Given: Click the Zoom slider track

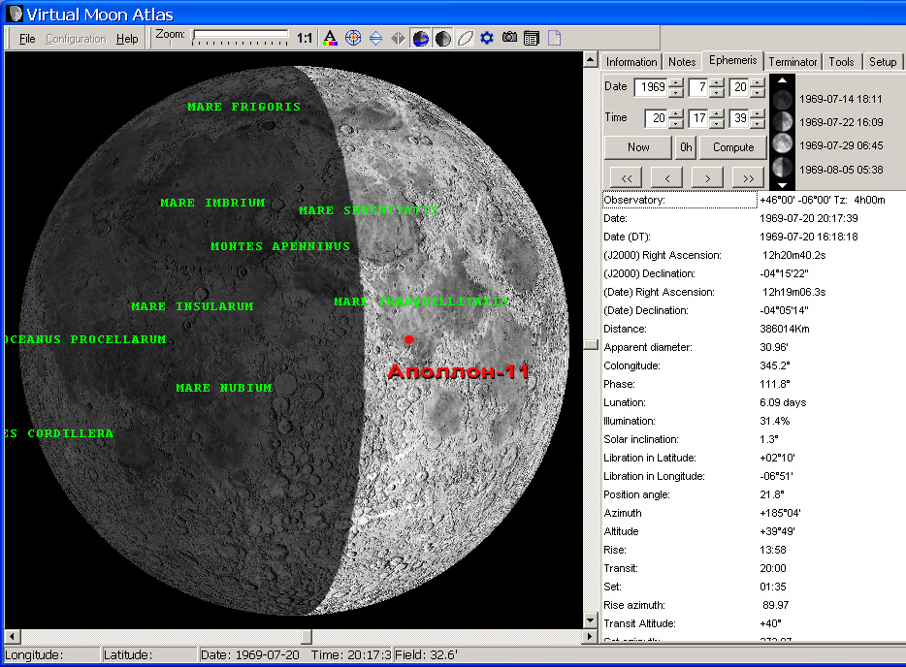Looking at the screenshot, I should click(241, 34).
